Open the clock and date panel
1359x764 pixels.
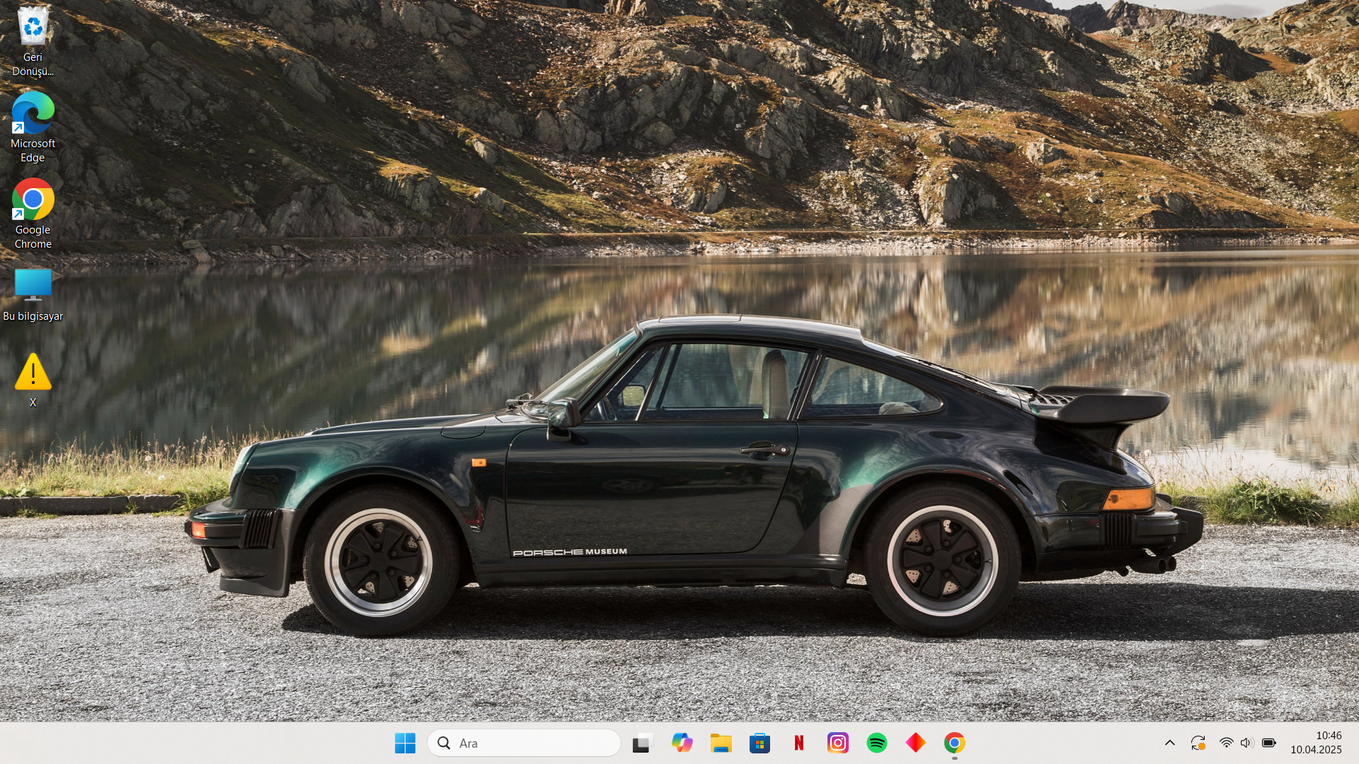[x=1315, y=743]
